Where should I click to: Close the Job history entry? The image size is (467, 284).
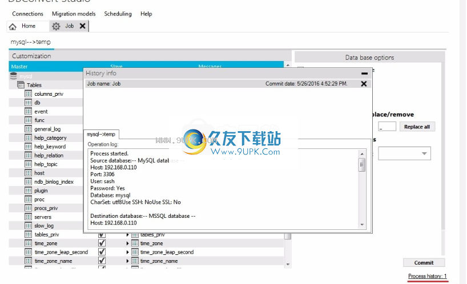click(x=364, y=84)
